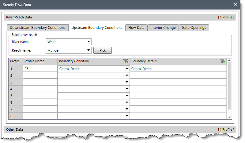Click the Profile Name cell in row 5
This screenshot has width=245, height=143.
coord(40,96)
